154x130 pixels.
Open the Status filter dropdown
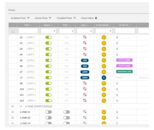(x=48, y=31)
